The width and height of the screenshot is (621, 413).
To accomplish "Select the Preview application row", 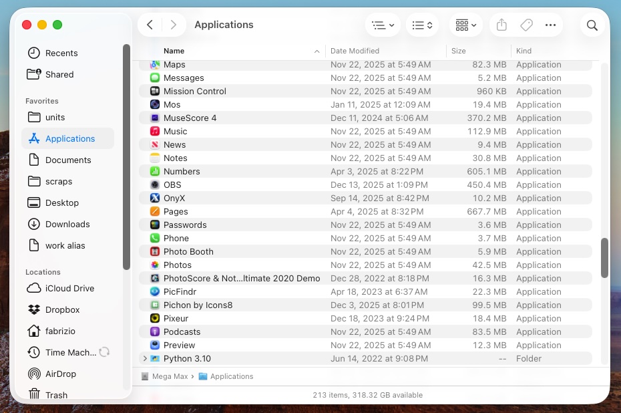I will (x=365, y=346).
